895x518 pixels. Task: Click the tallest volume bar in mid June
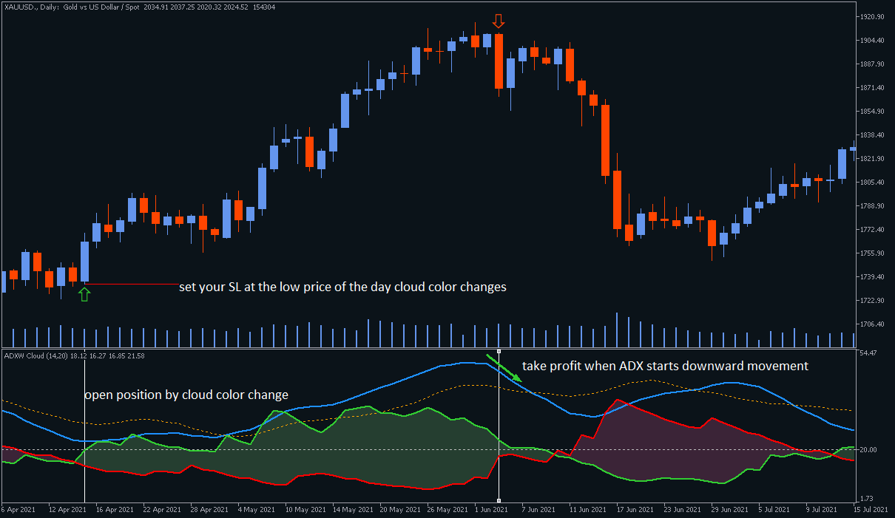[x=617, y=330]
